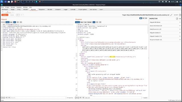Edit target with pencil icon
This screenshot has width=182, height=102.
pyautogui.click(x=171, y=15)
